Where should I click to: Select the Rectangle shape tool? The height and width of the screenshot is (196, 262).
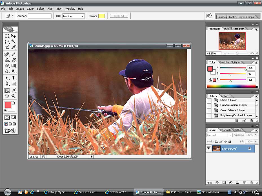click(x=14, y=83)
